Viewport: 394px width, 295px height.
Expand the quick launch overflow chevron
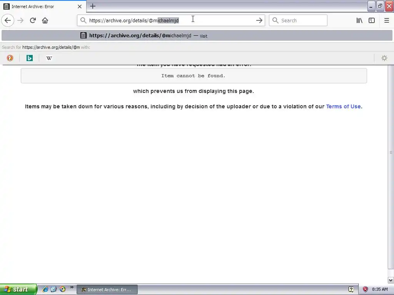[72, 287]
